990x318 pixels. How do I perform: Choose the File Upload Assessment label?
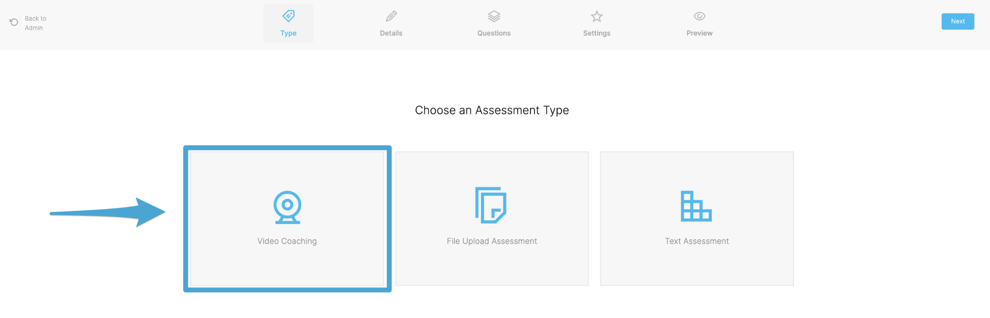(492, 241)
